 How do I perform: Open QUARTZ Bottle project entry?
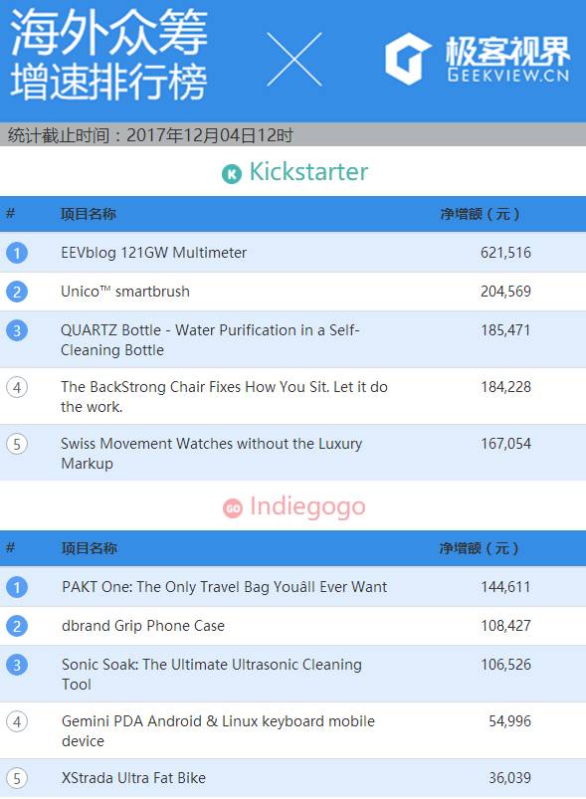[x=210, y=340]
